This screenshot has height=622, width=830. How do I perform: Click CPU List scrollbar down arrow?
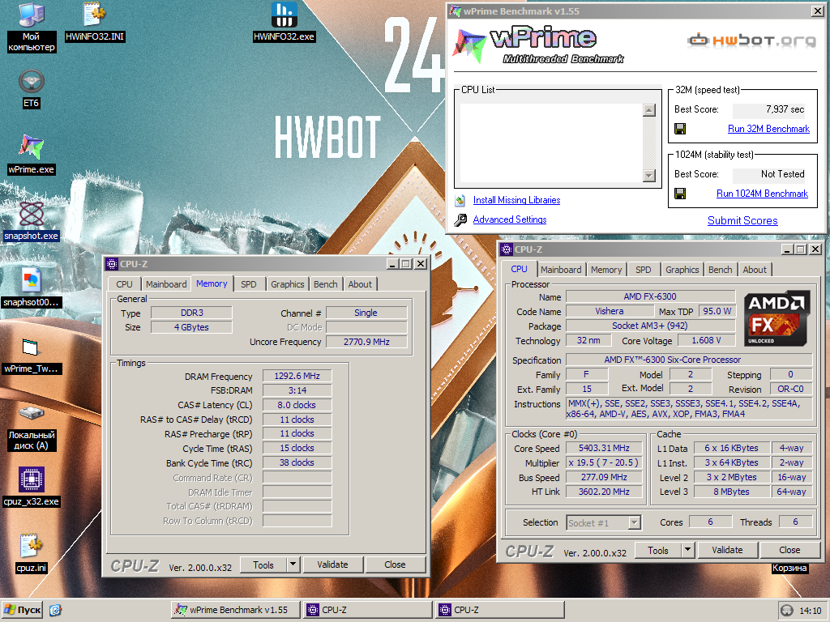(649, 176)
